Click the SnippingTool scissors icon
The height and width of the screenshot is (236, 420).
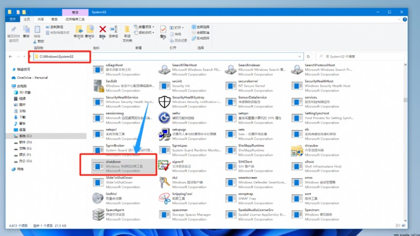click(164, 198)
